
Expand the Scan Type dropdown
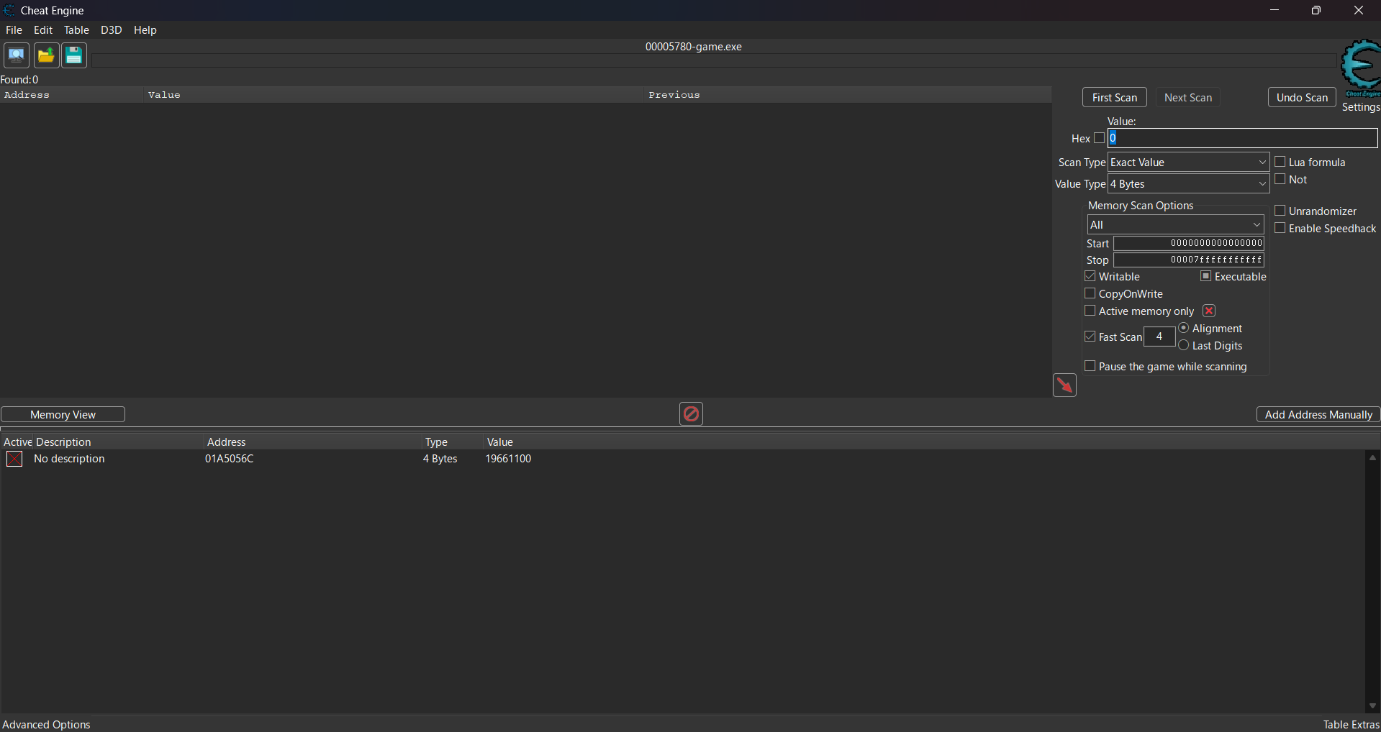pyautogui.click(x=1188, y=163)
